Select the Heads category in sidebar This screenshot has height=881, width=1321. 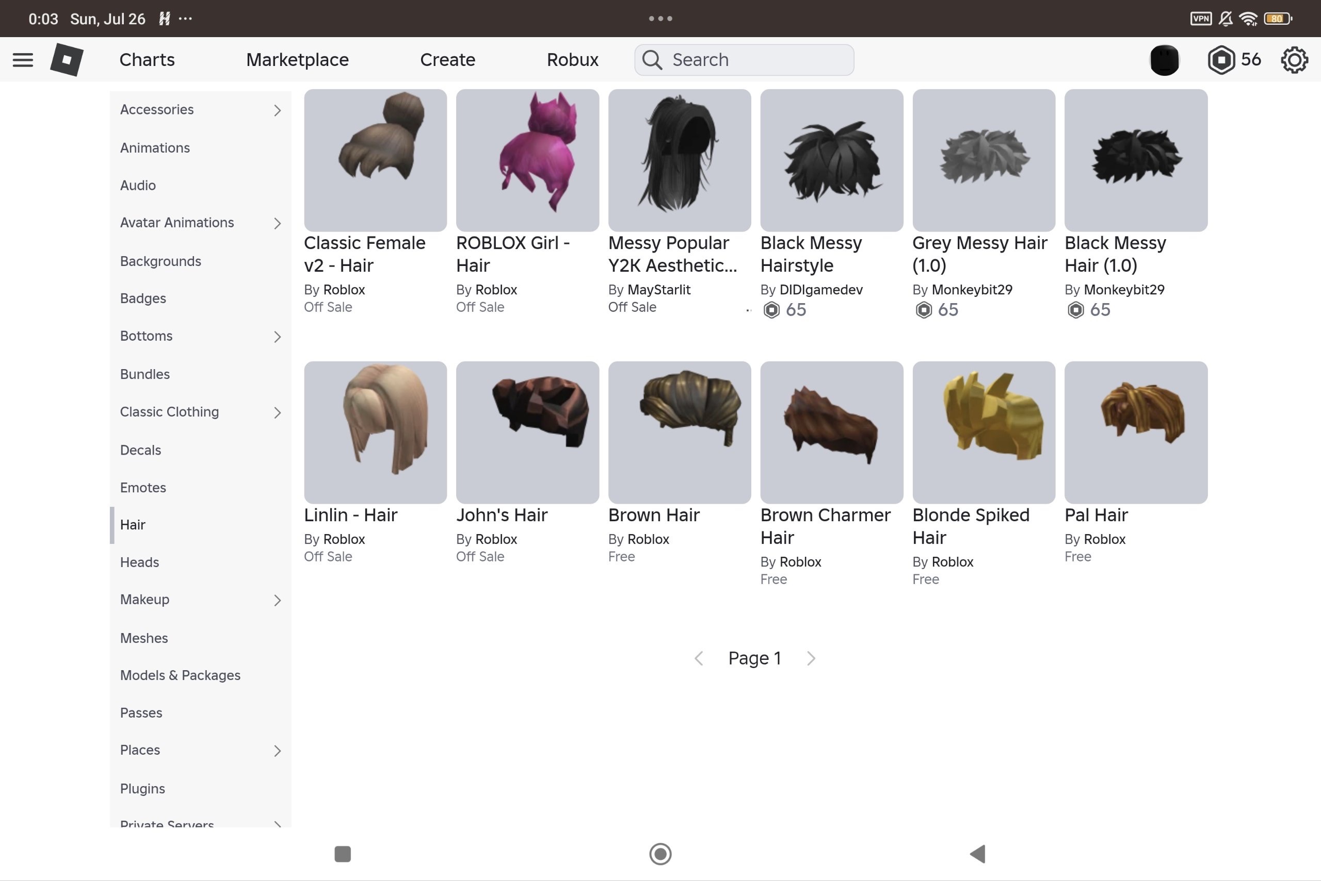[200, 562]
